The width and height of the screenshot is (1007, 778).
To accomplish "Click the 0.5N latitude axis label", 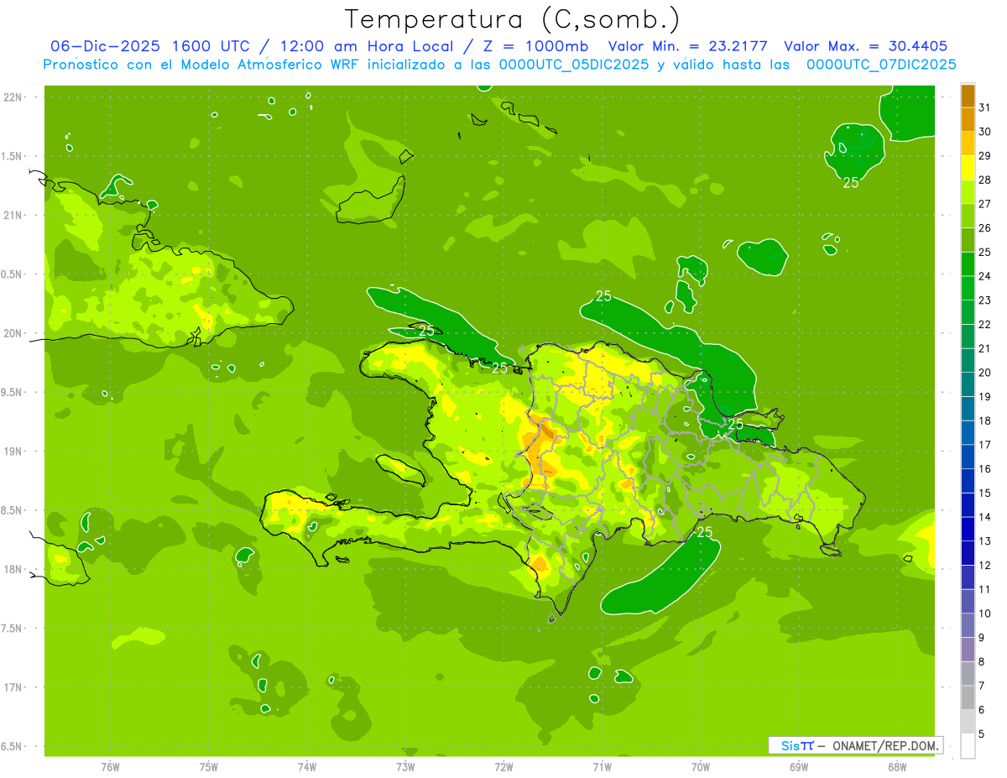I will pyautogui.click(x=13, y=274).
